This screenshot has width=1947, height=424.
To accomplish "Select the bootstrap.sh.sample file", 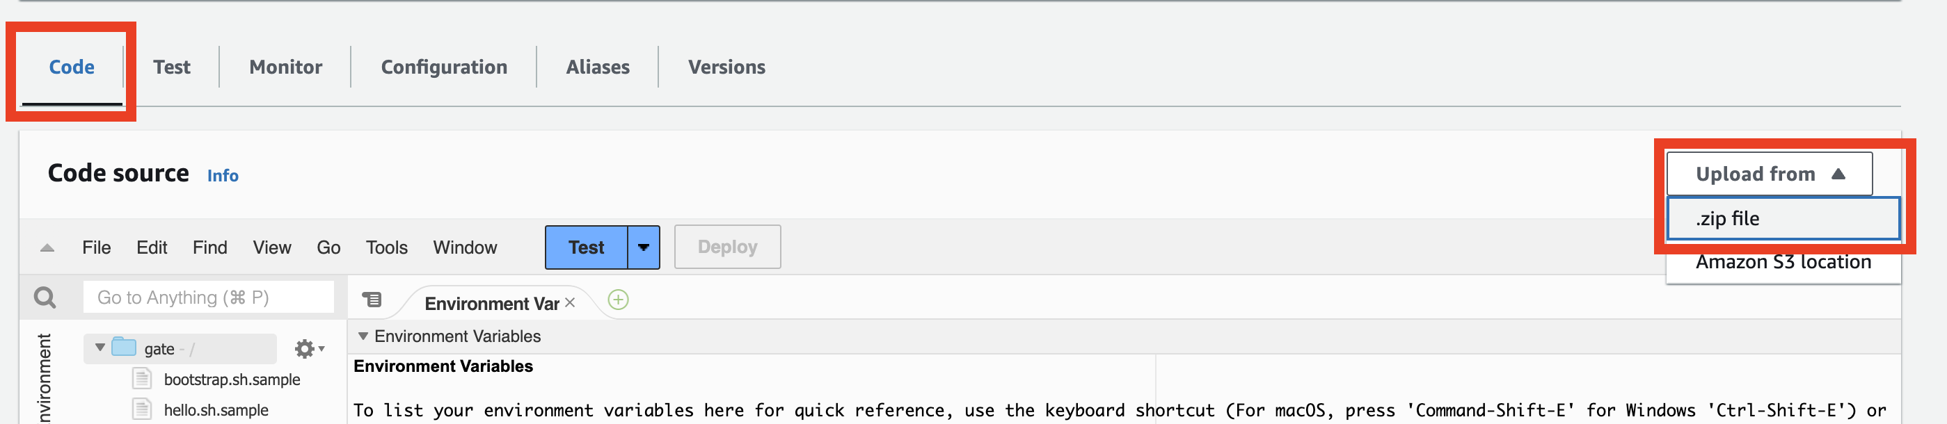I will pos(231,380).
